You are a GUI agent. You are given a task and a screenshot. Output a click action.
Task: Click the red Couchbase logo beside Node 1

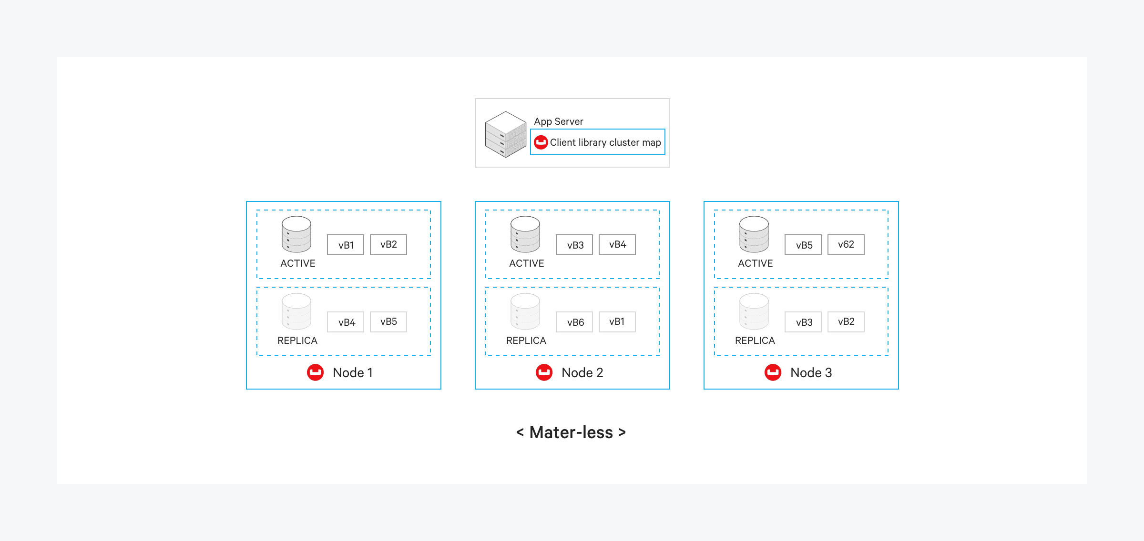pyautogui.click(x=315, y=372)
